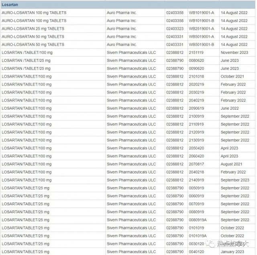Select lot number 0060919

196,196
